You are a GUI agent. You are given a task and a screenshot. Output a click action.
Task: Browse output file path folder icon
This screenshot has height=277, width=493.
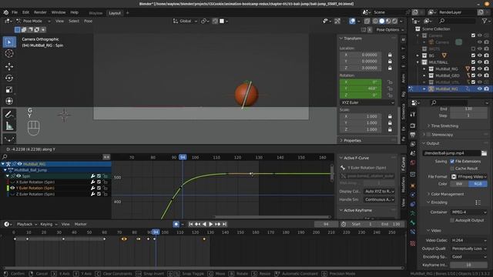(x=485, y=153)
